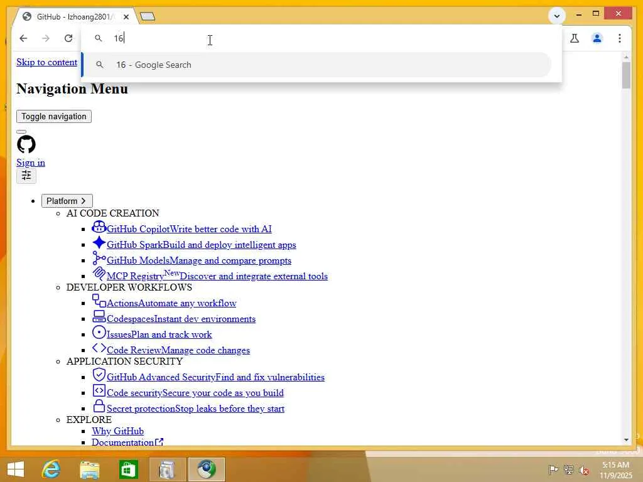643x482 pixels.
Task: Open the Windows Start button
Action: pos(16,469)
